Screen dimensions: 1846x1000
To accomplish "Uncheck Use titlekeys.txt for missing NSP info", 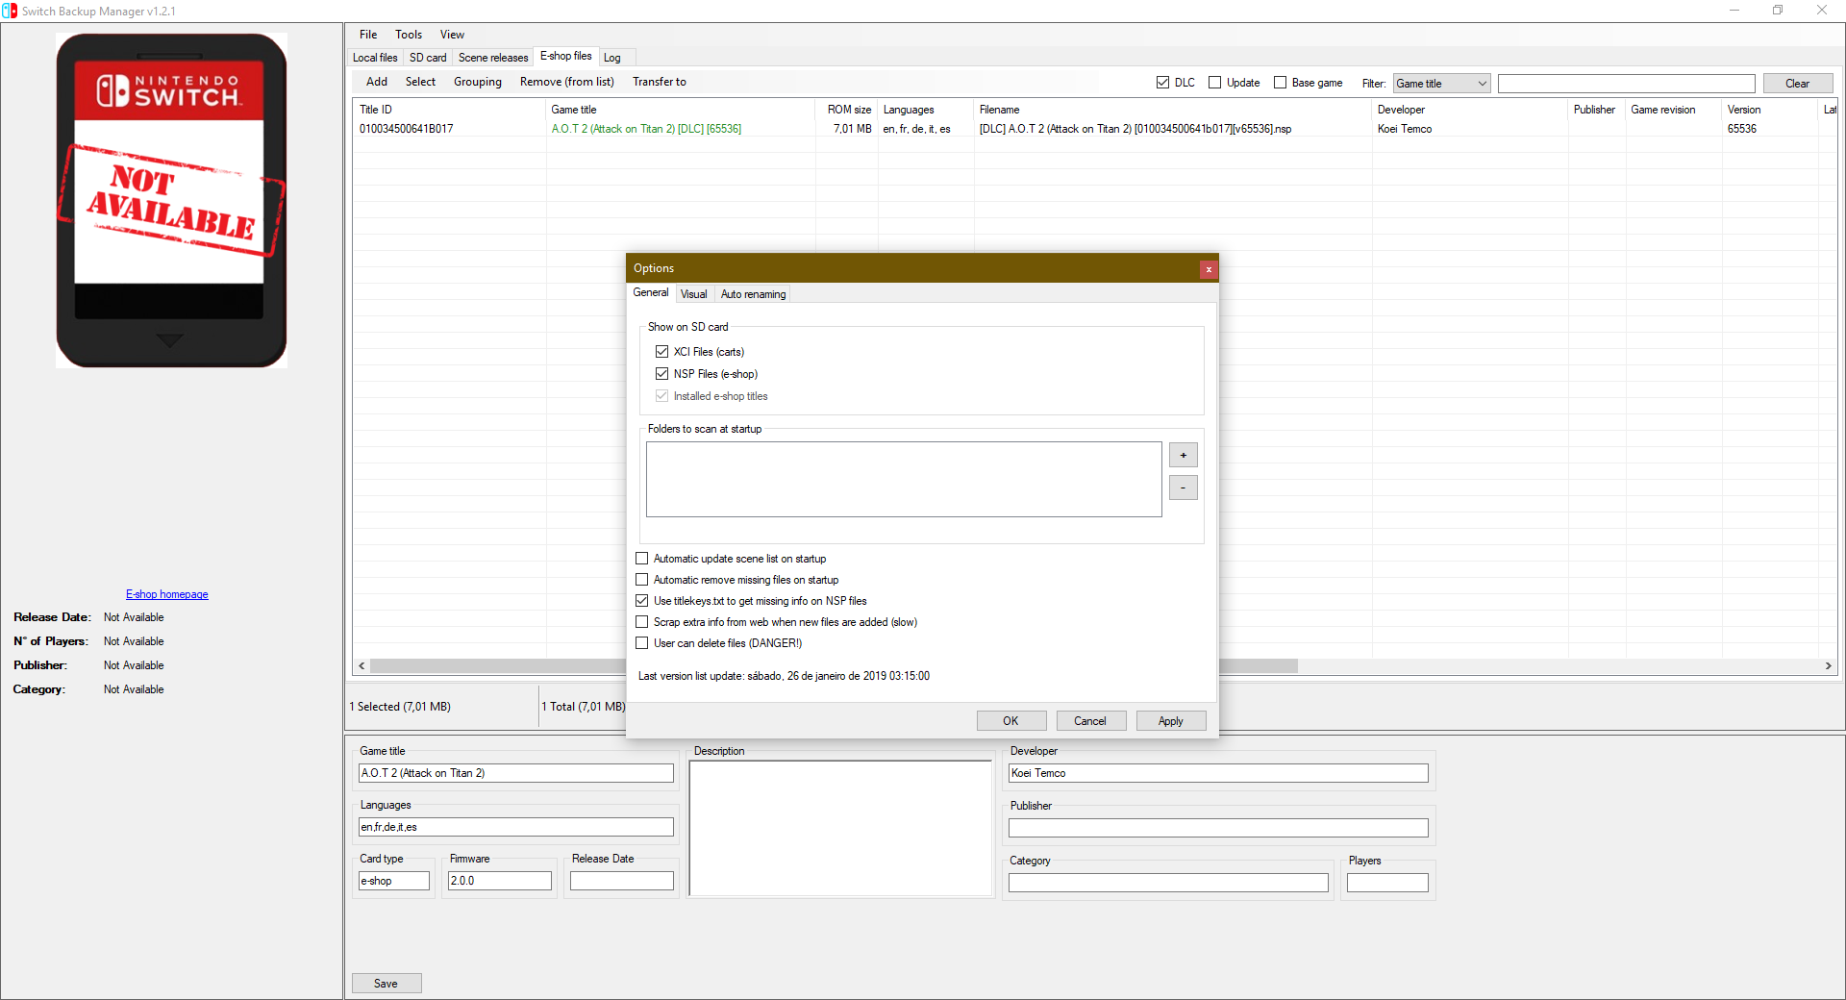I will click(x=642, y=601).
